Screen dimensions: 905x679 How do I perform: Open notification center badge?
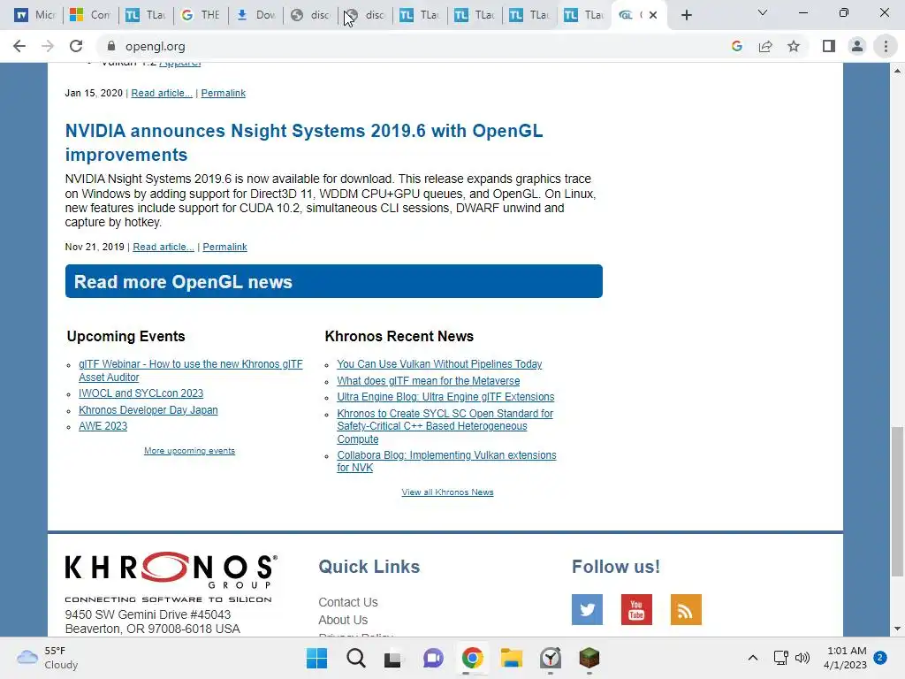coord(880,658)
